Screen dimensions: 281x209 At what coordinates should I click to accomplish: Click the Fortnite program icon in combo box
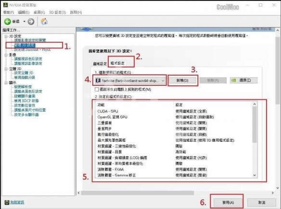(98, 81)
